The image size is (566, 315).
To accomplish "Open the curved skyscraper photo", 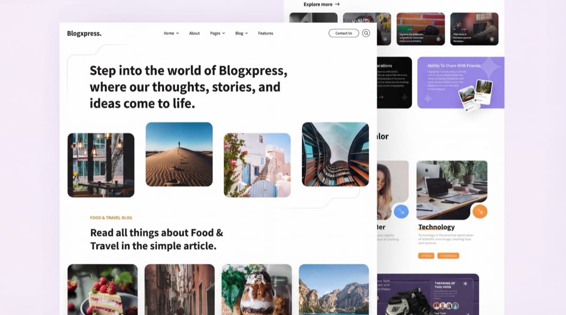I will point(335,154).
